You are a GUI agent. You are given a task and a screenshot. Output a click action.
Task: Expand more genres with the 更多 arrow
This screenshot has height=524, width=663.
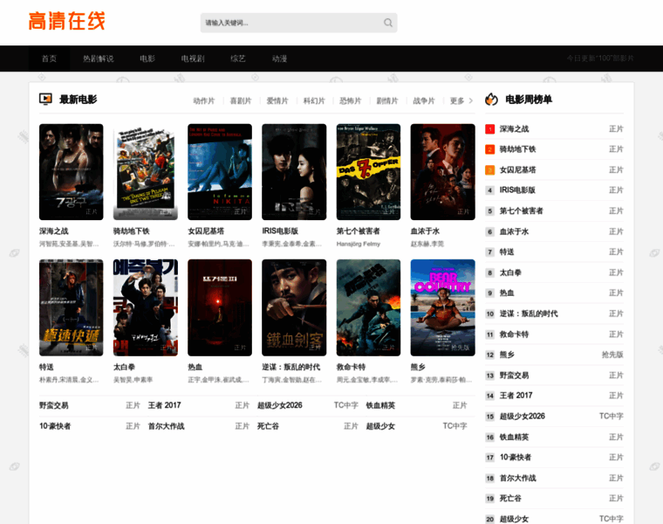461,100
